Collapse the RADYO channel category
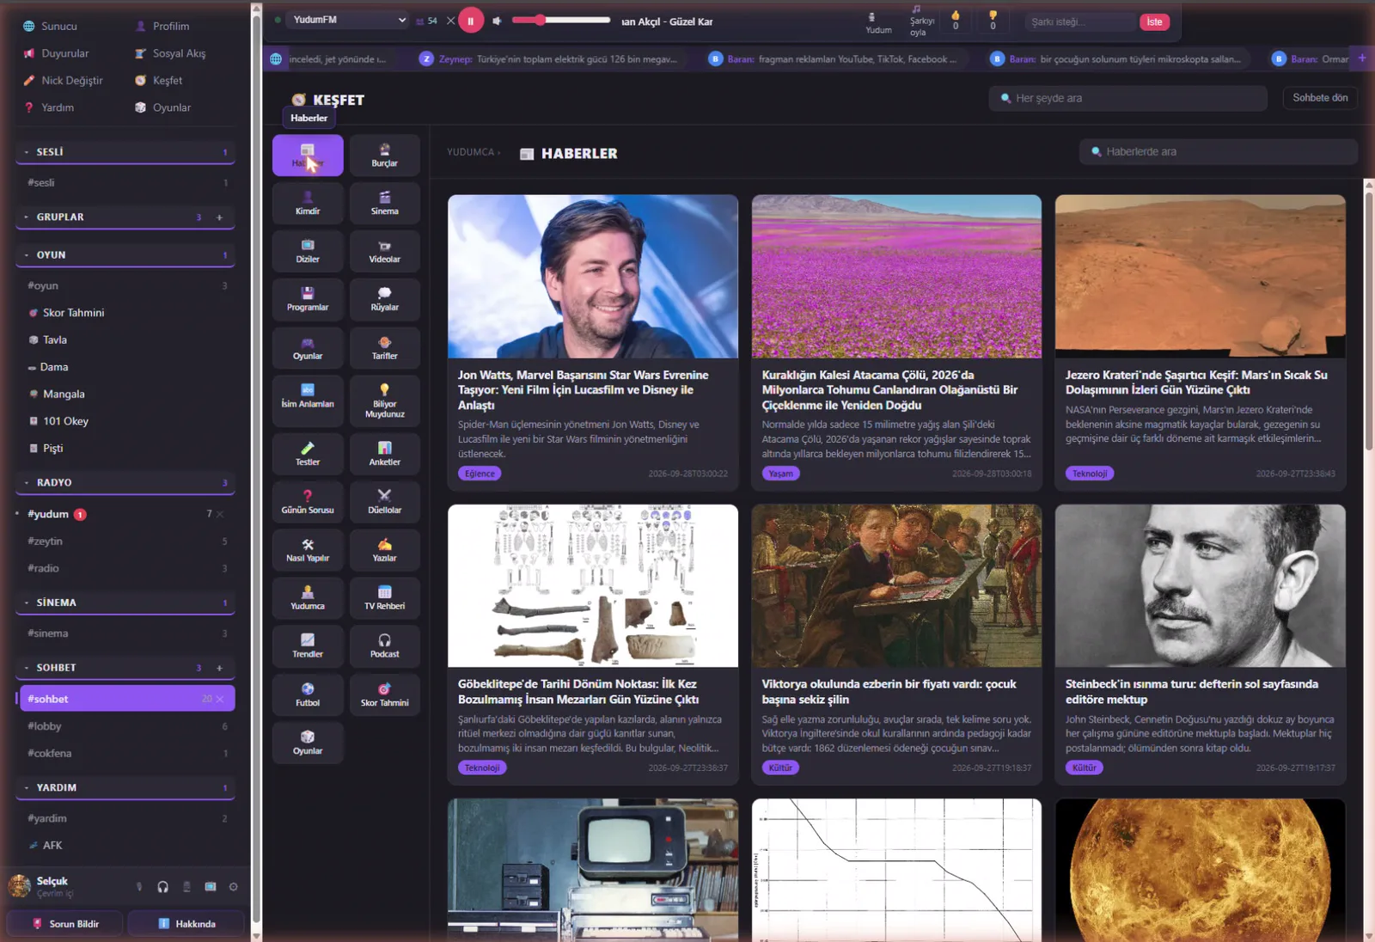Viewport: 1375px width, 942px height. (125, 483)
